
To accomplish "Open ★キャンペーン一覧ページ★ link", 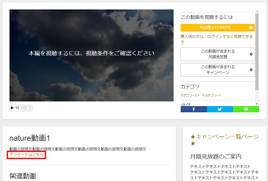I will point(224,140).
